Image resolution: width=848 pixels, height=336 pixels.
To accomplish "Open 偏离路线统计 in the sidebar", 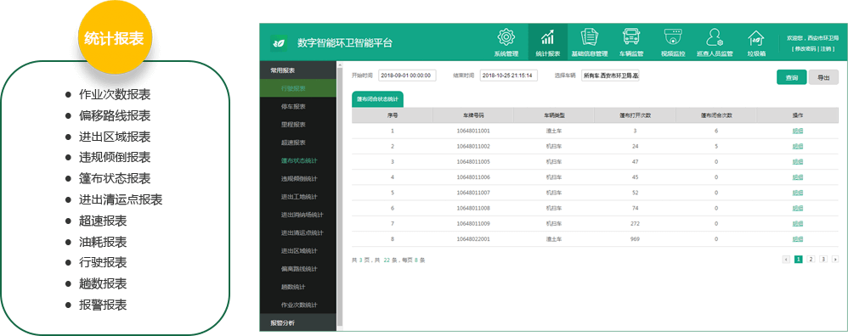I will pyautogui.click(x=298, y=269).
